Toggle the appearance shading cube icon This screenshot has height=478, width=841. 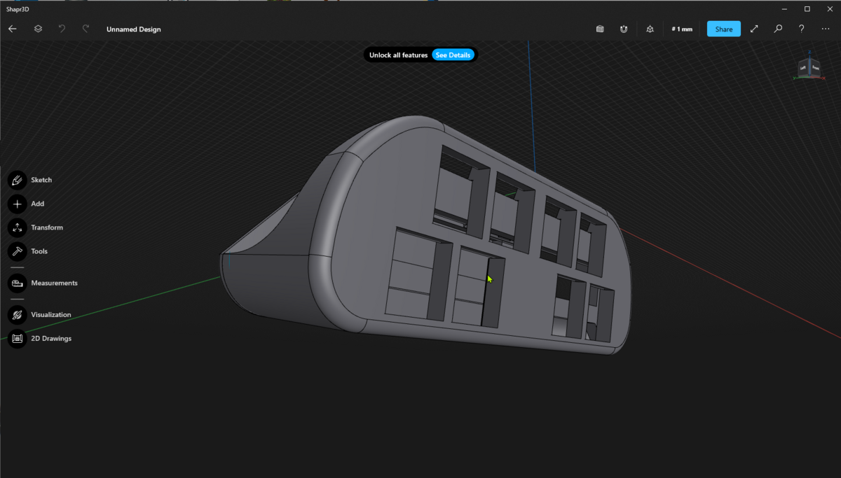coord(600,29)
